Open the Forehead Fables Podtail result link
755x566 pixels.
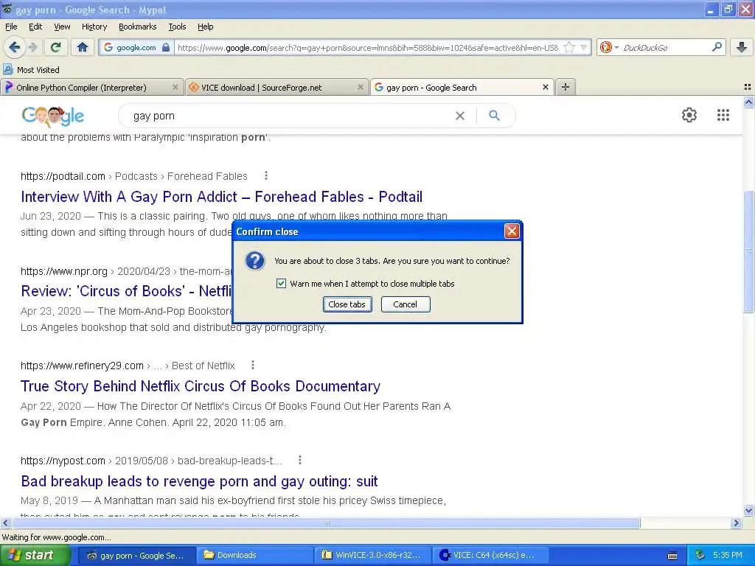(x=221, y=197)
